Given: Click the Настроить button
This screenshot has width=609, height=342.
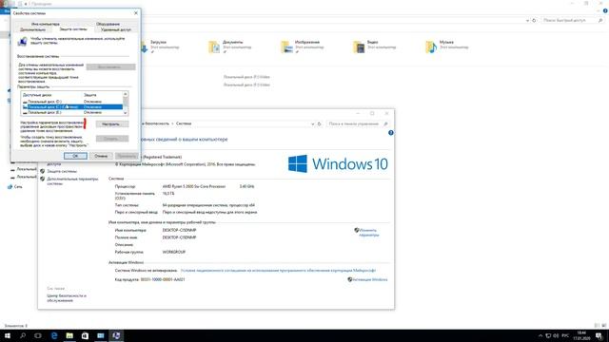Looking at the screenshot, I should point(112,124).
